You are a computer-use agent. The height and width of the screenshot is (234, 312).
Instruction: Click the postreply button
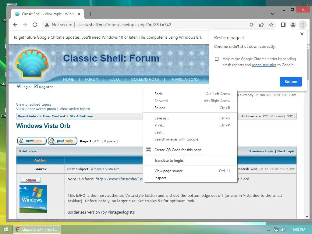62,141
